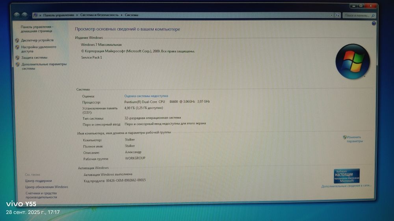Click the search magnifier icon

click(373, 16)
